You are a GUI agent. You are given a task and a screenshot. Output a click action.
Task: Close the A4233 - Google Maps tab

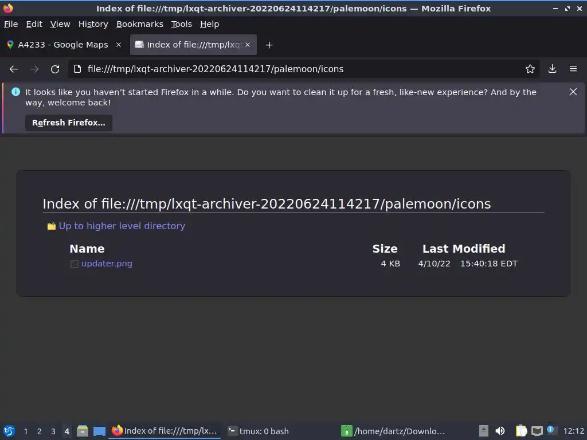point(119,45)
